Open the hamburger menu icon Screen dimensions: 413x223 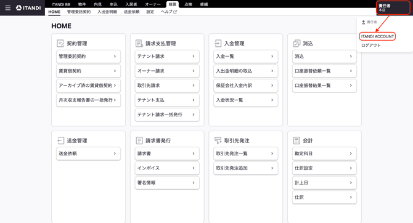click(8, 8)
